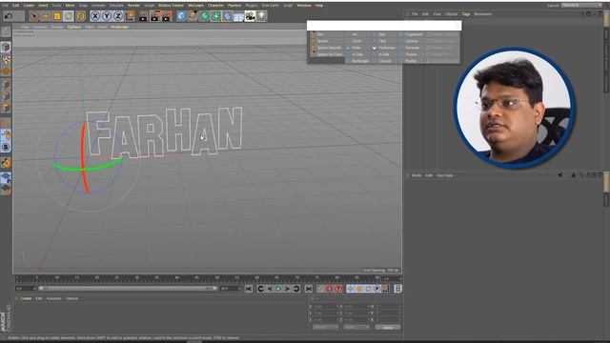610x343 pixels.
Task: Switch to Edges mode in sidebar
Action: click(x=6, y=95)
